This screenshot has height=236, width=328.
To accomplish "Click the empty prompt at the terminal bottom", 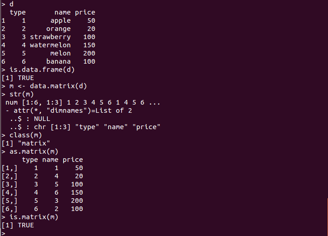I will tap(3, 233).
